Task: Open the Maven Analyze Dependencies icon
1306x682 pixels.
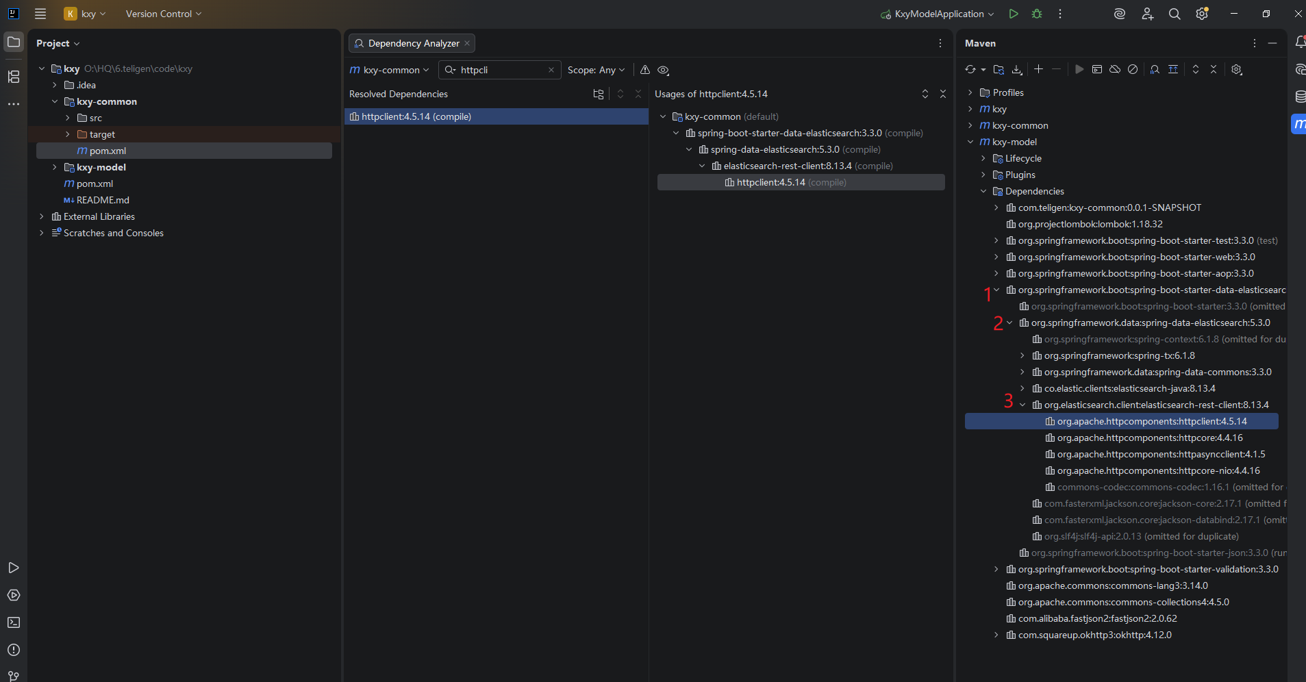Action: click(1155, 69)
